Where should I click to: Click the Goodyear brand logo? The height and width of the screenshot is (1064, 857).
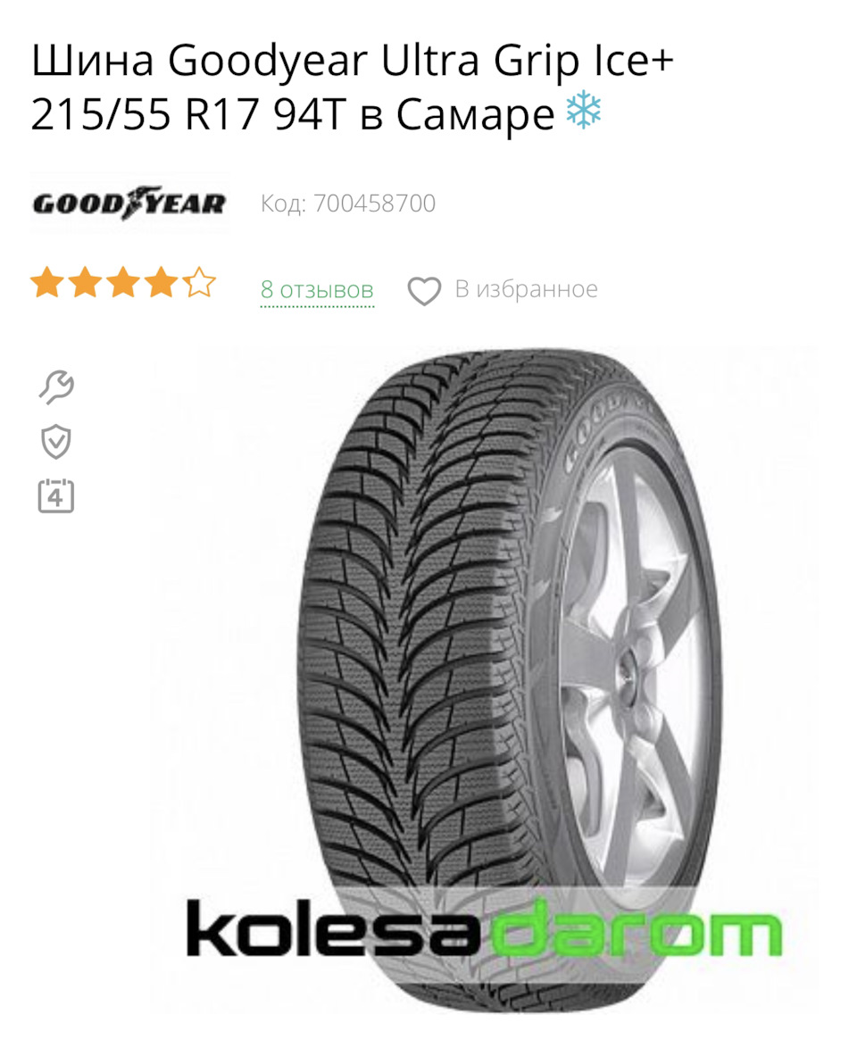pos(129,203)
